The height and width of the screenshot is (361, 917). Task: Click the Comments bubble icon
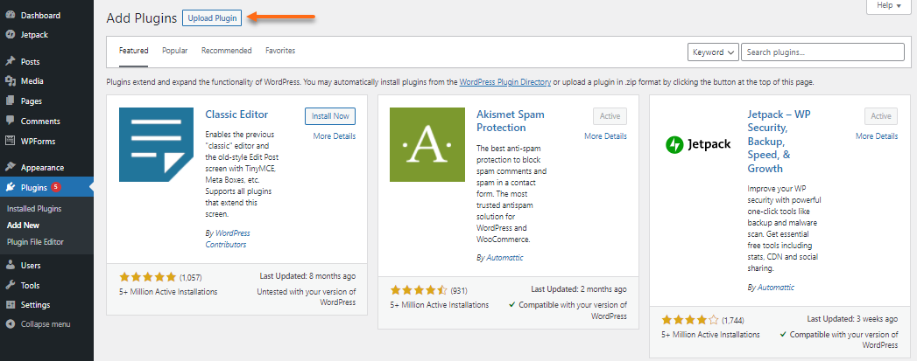click(x=10, y=121)
